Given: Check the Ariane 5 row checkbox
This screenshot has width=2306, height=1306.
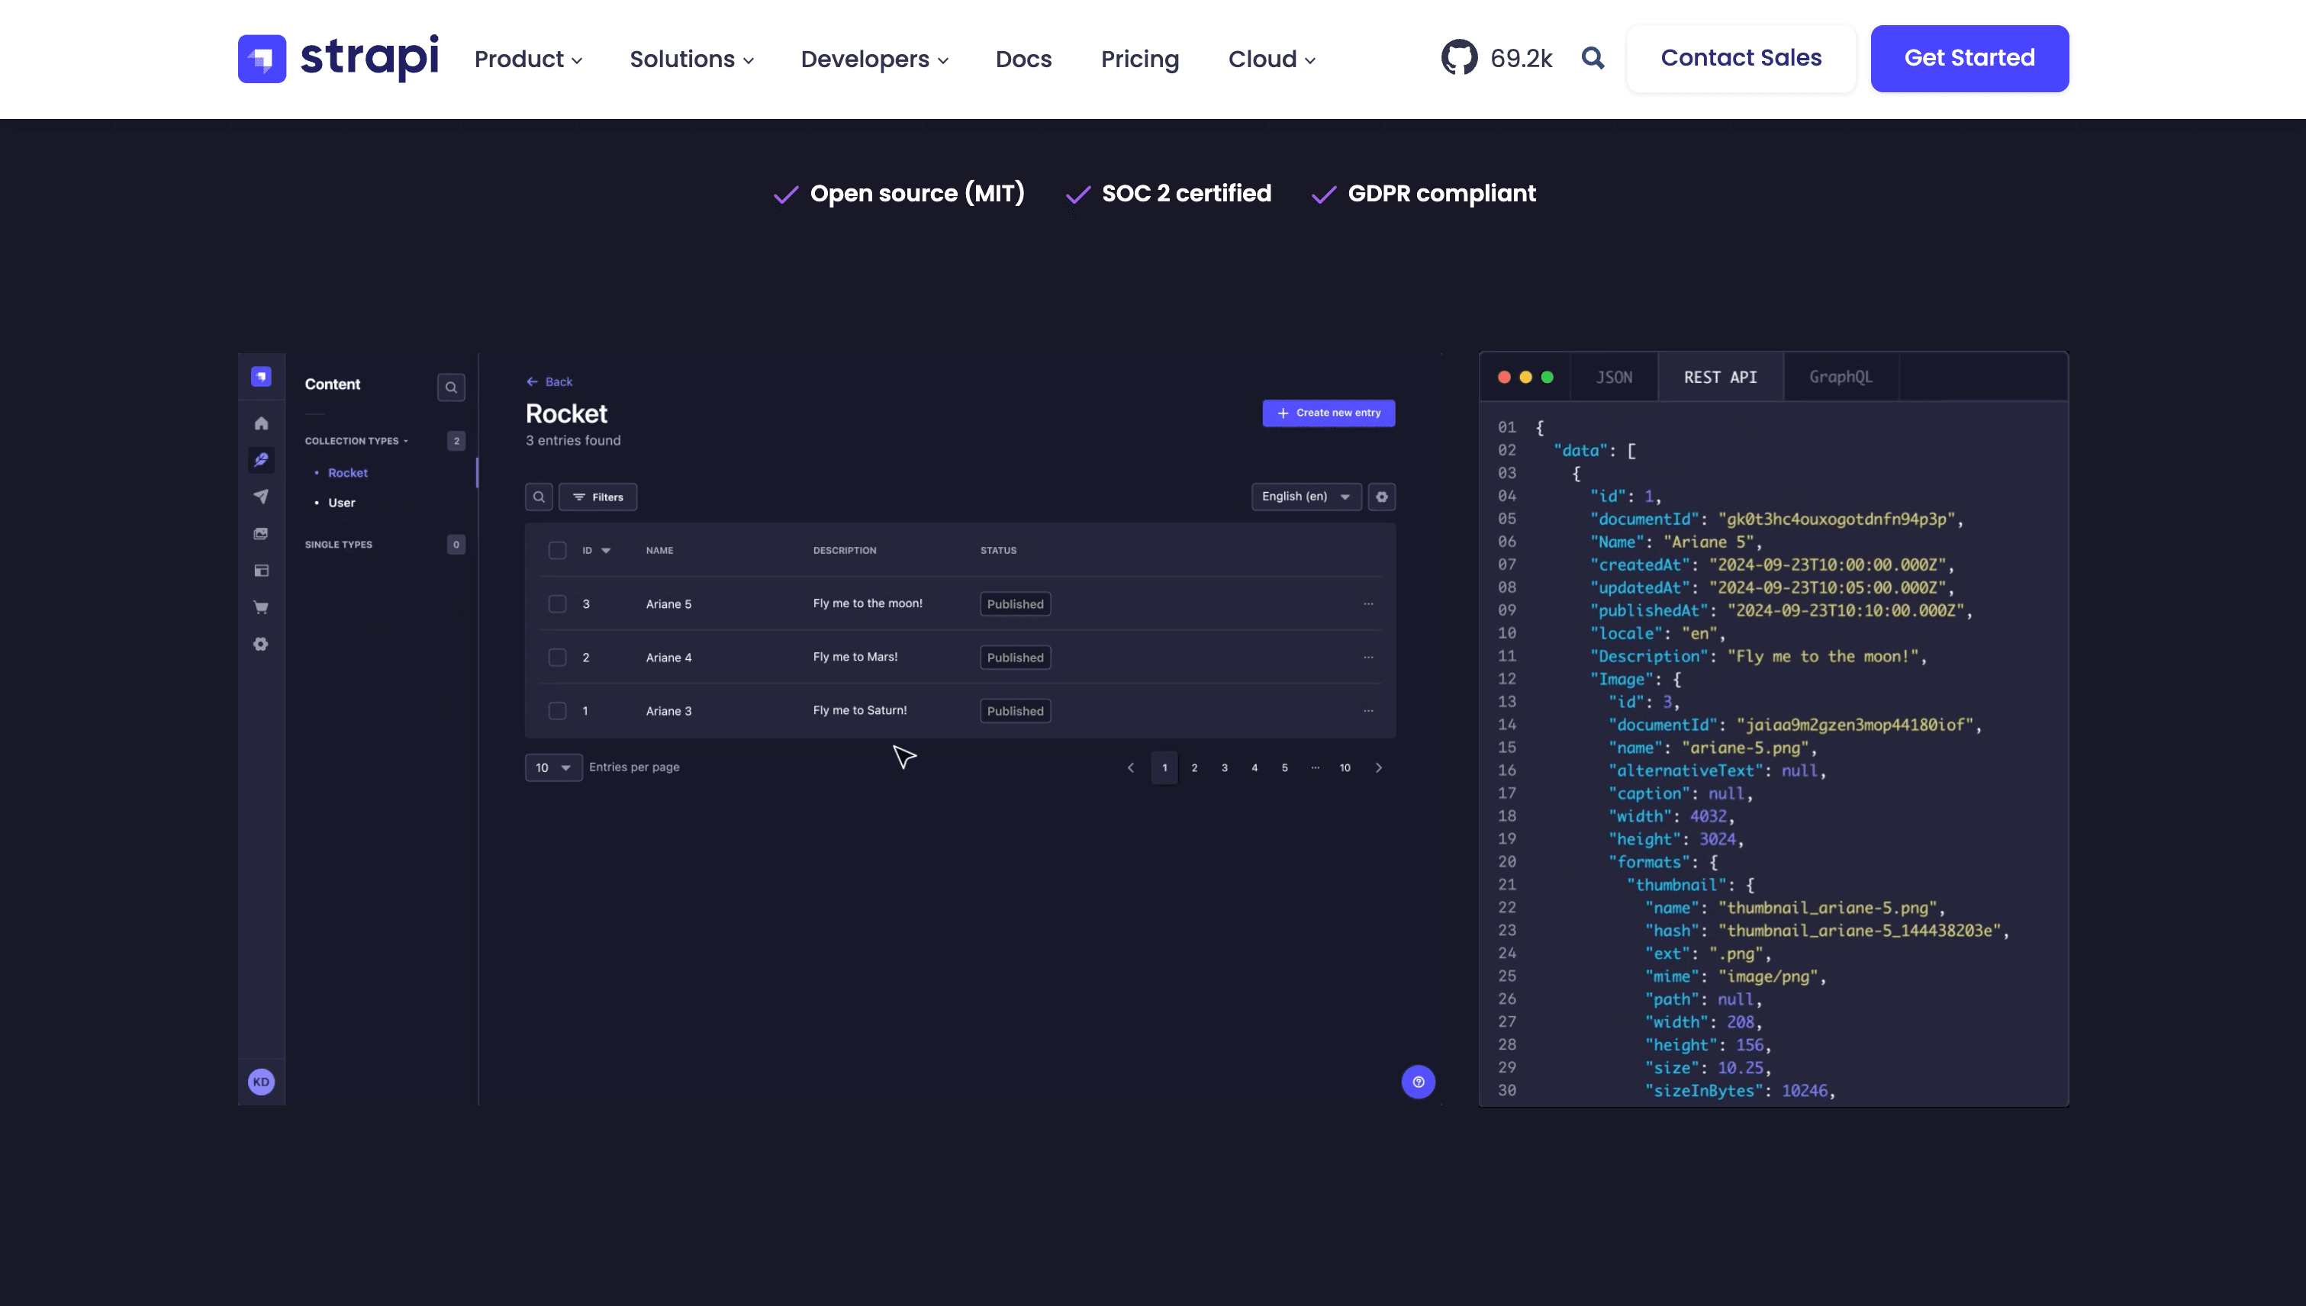Looking at the screenshot, I should [x=557, y=605].
